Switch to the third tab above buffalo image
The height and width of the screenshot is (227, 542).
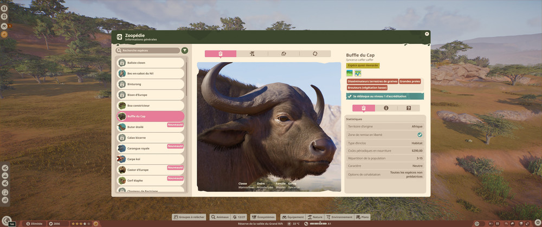(283, 54)
